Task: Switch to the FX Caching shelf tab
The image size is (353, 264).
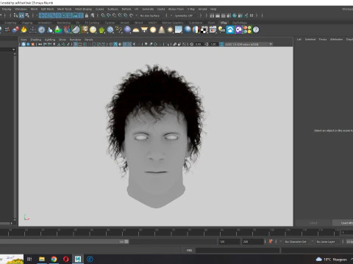Action: click(92, 23)
